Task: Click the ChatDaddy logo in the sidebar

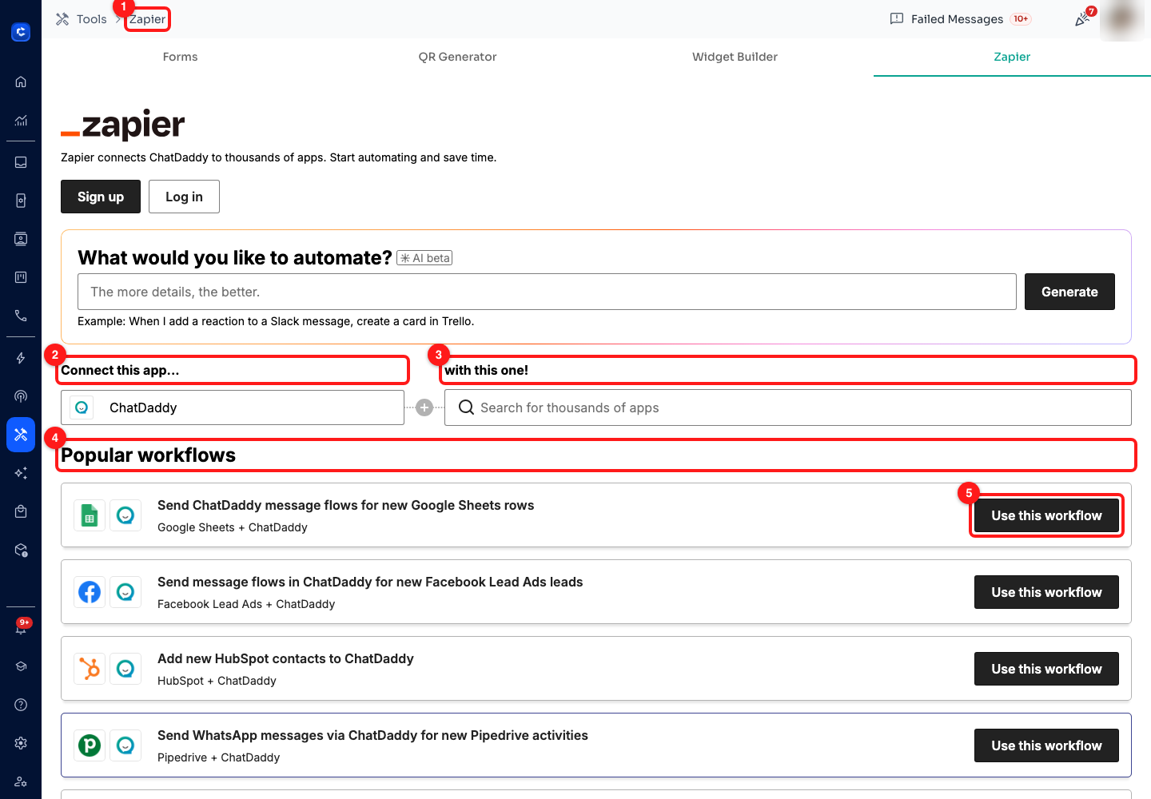Action: [21, 32]
